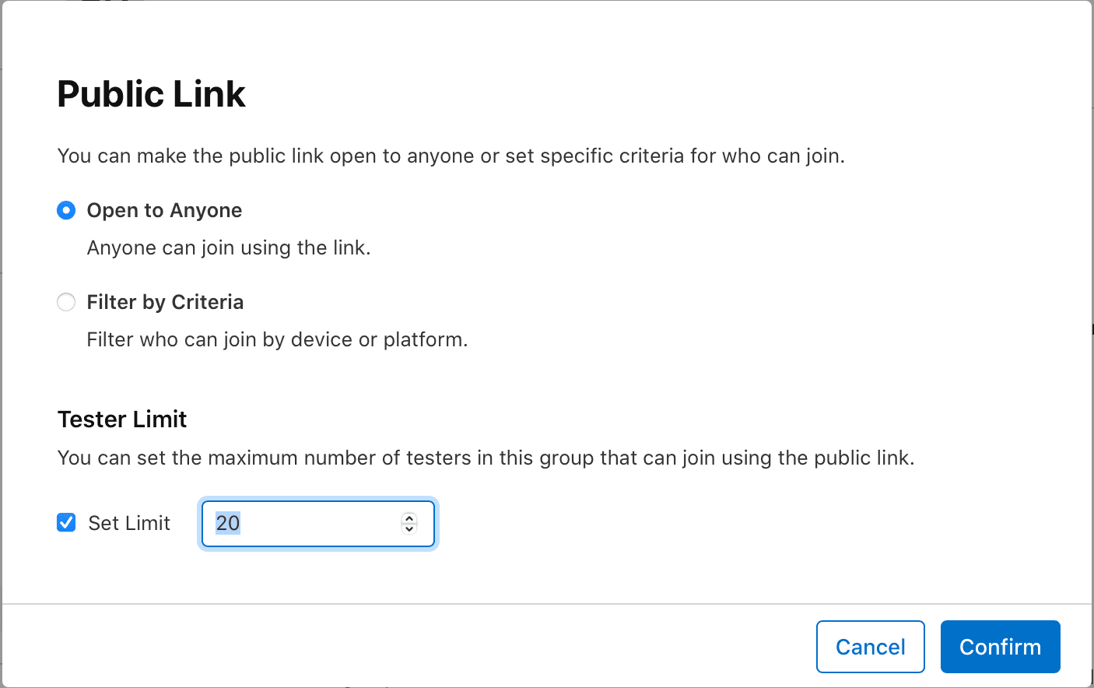This screenshot has height=688, width=1094.
Task: Click the stepper control on the number field
Action: tap(408, 524)
